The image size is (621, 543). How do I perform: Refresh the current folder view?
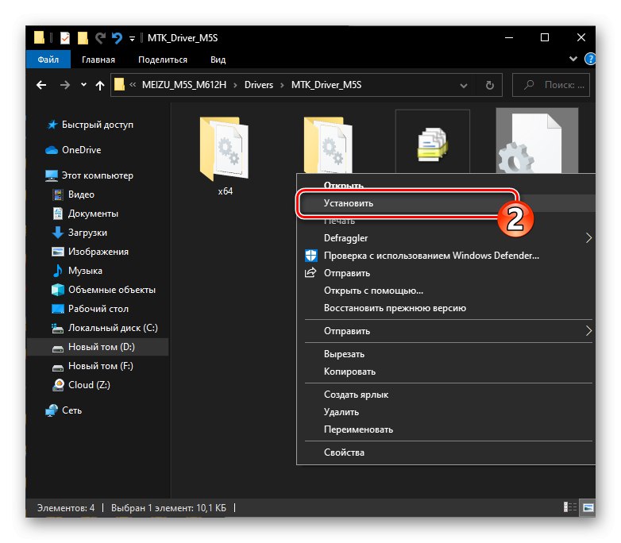(x=490, y=85)
